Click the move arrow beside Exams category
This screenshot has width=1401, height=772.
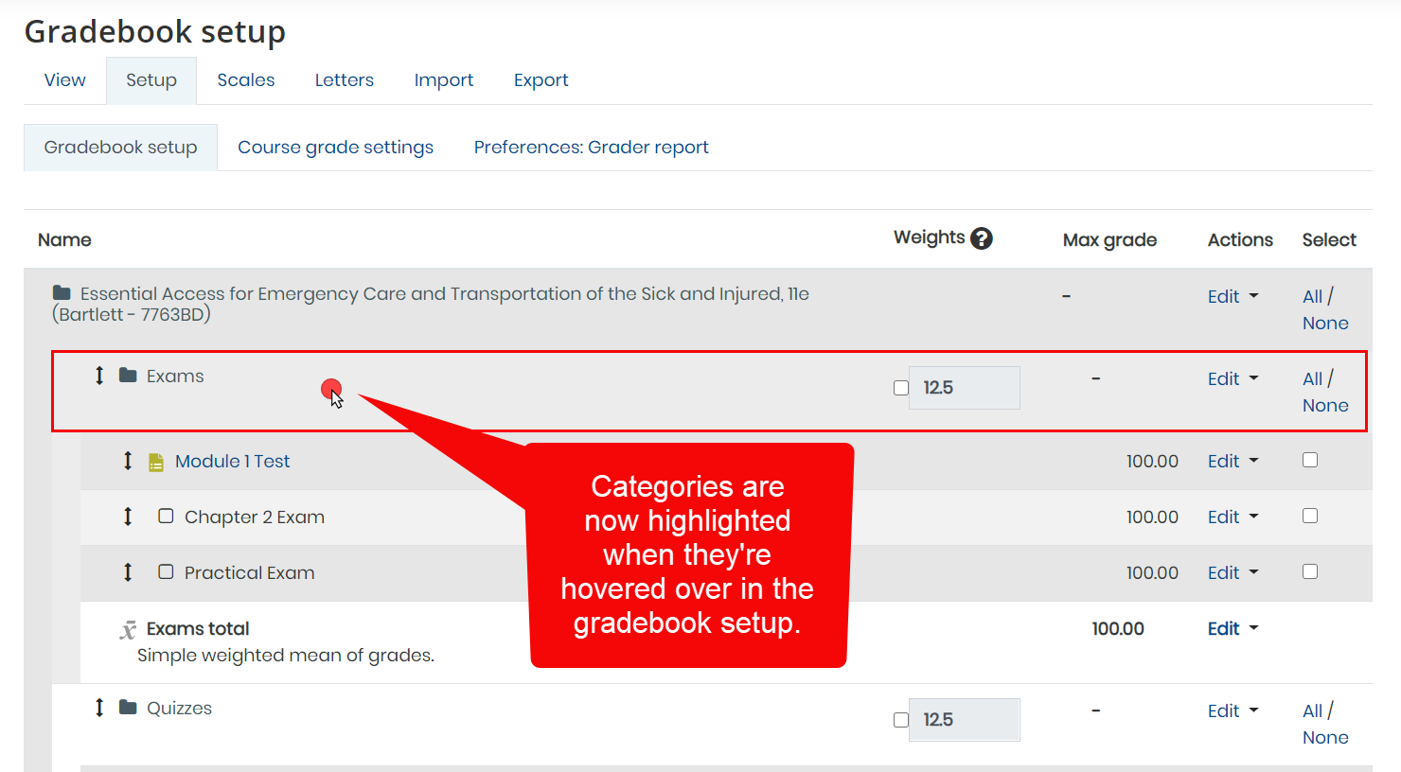(98, 376)
